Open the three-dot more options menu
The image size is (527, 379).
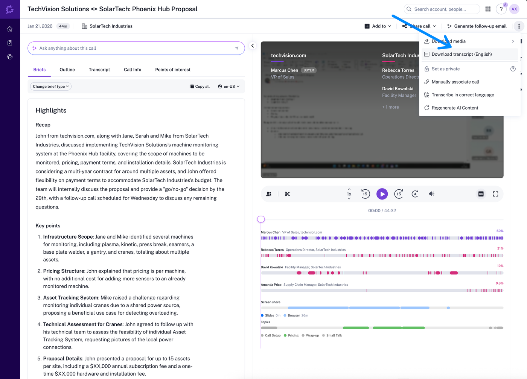(x=519, y=26)
